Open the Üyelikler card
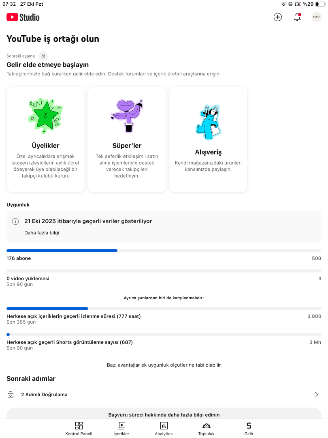The height and width of the screenshot is (438, 328). tap(46, 140)
